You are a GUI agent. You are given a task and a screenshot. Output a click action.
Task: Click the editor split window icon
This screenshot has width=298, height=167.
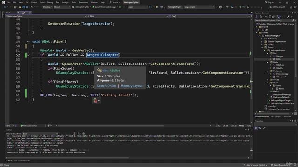click(x=251, y=16)
